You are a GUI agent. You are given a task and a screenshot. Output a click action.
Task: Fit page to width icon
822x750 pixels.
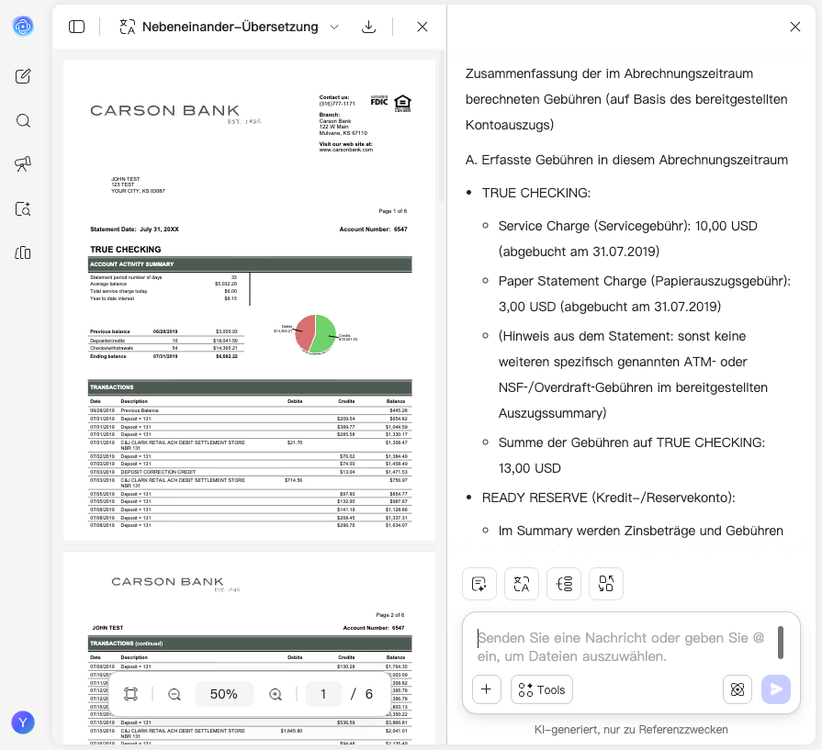pos(130,694)
